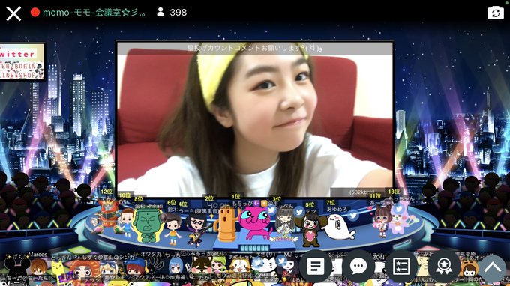Select the brown monkey avatar ranked 5位
Image resolution: width=510 pixels, height=286 pixels.
point(309,230)
